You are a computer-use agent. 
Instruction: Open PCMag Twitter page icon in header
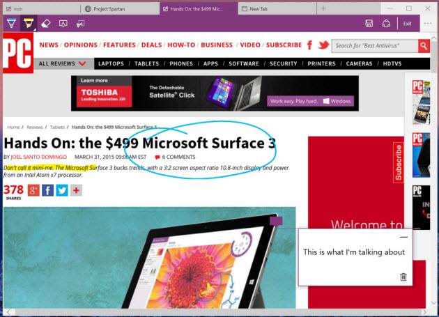click(x=323, y=45)
